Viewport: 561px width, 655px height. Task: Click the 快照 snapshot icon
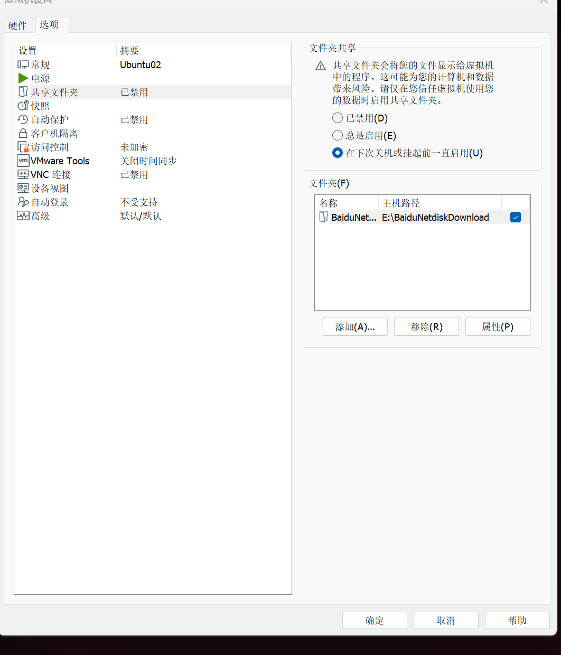click(x=23, y=106)
